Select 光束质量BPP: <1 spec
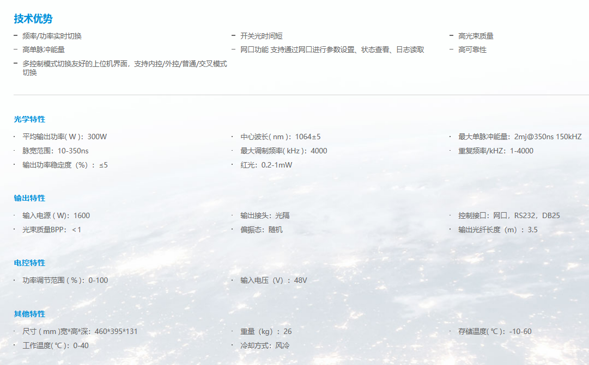The width and height of the screenshot is (589, 365). pyautogui.click(x=52, y=230)
